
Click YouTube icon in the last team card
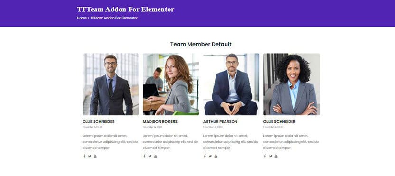pos(276,156)
